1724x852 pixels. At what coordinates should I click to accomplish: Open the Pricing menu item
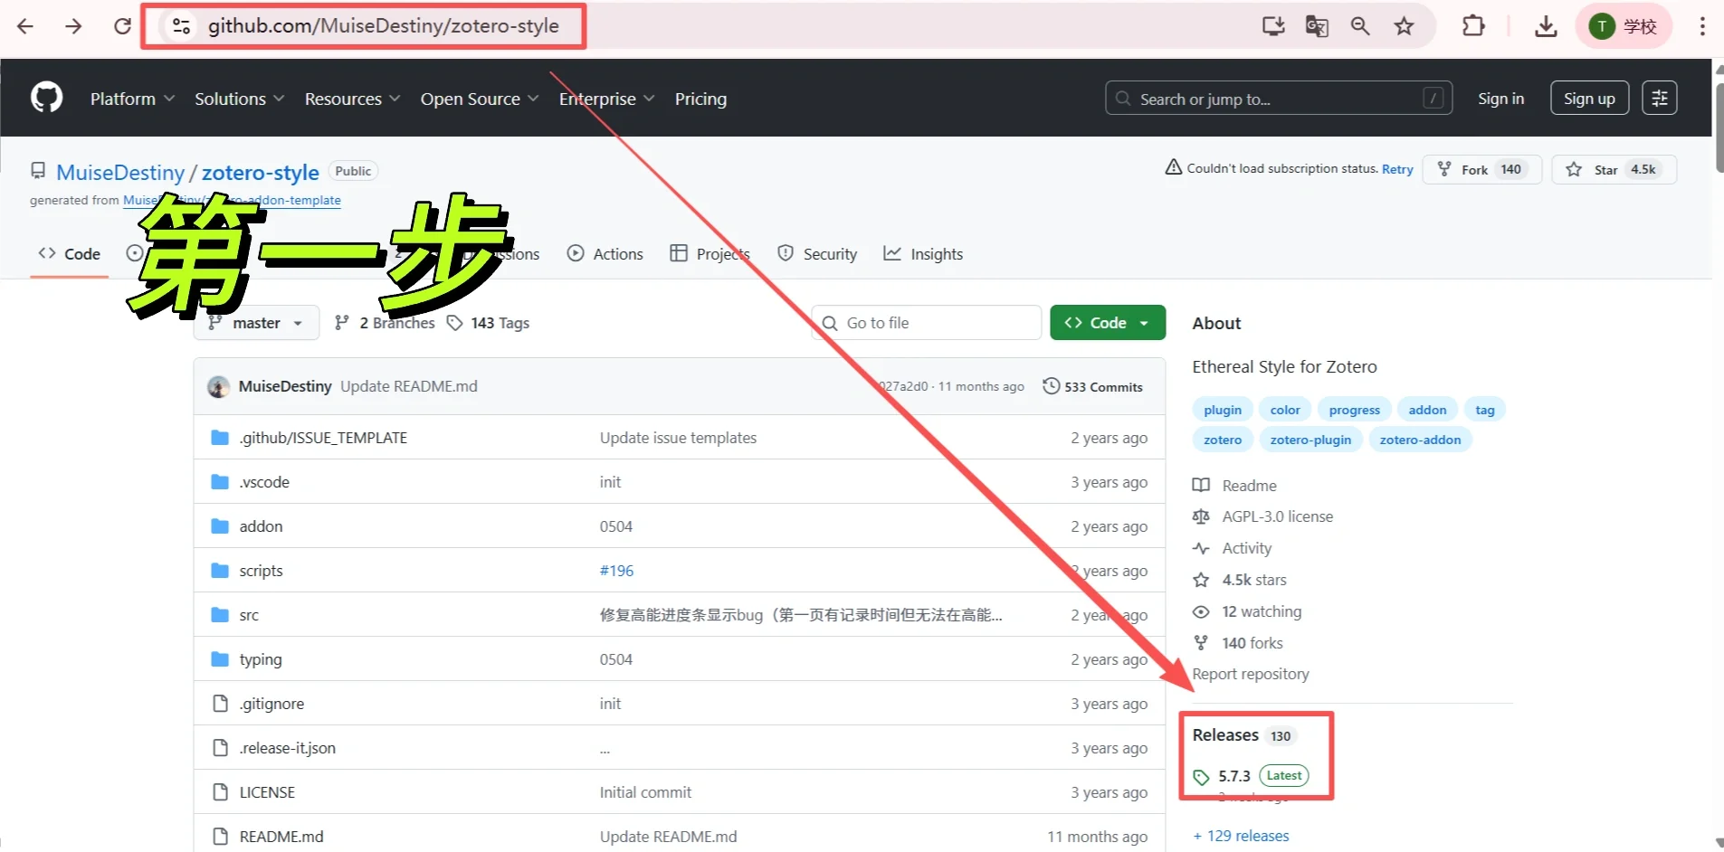[x=700, y=99]
